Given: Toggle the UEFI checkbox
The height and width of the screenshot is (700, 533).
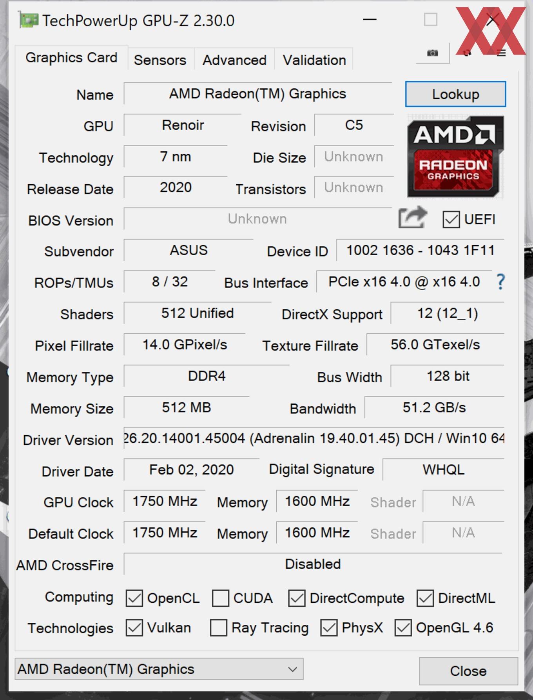Looking at the screenshot, I should click(x=451, y=220).
